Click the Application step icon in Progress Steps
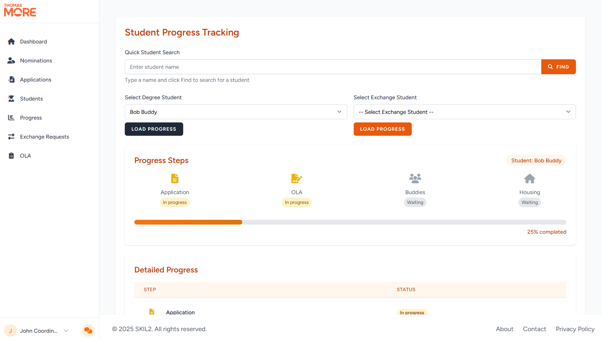This screenshot has height=340, width=602. [x=175, y=179]
